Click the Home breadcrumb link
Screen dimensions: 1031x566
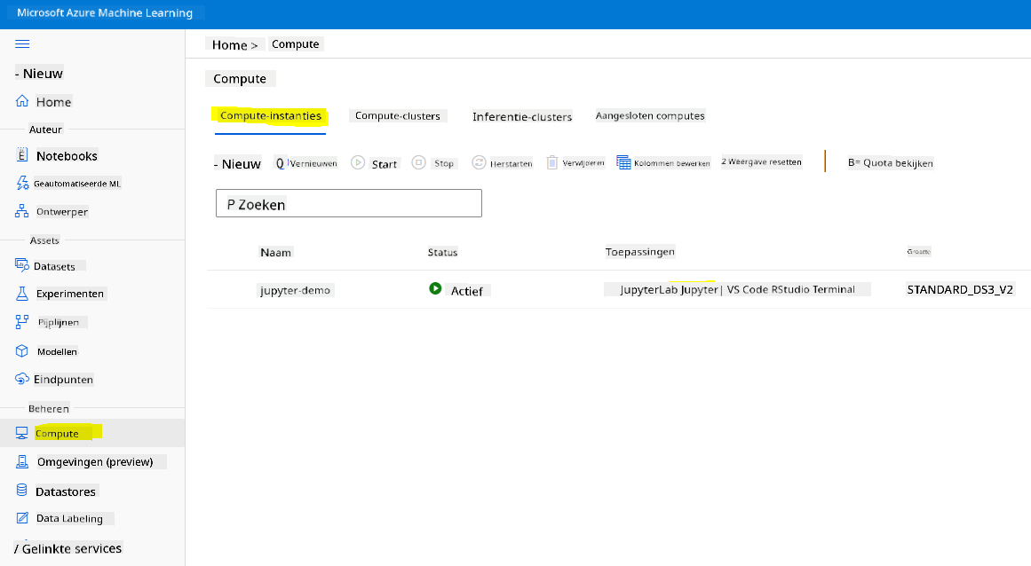229,44
